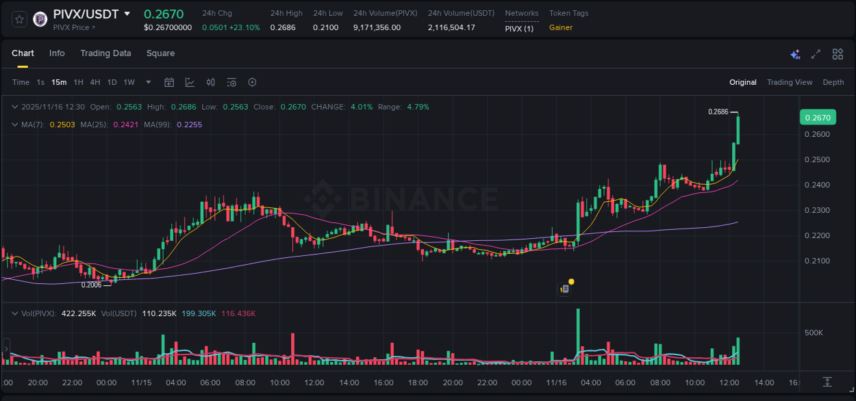856x401 pixels.
Task: Switch to the Info tab
Action: tap(57, 53)
